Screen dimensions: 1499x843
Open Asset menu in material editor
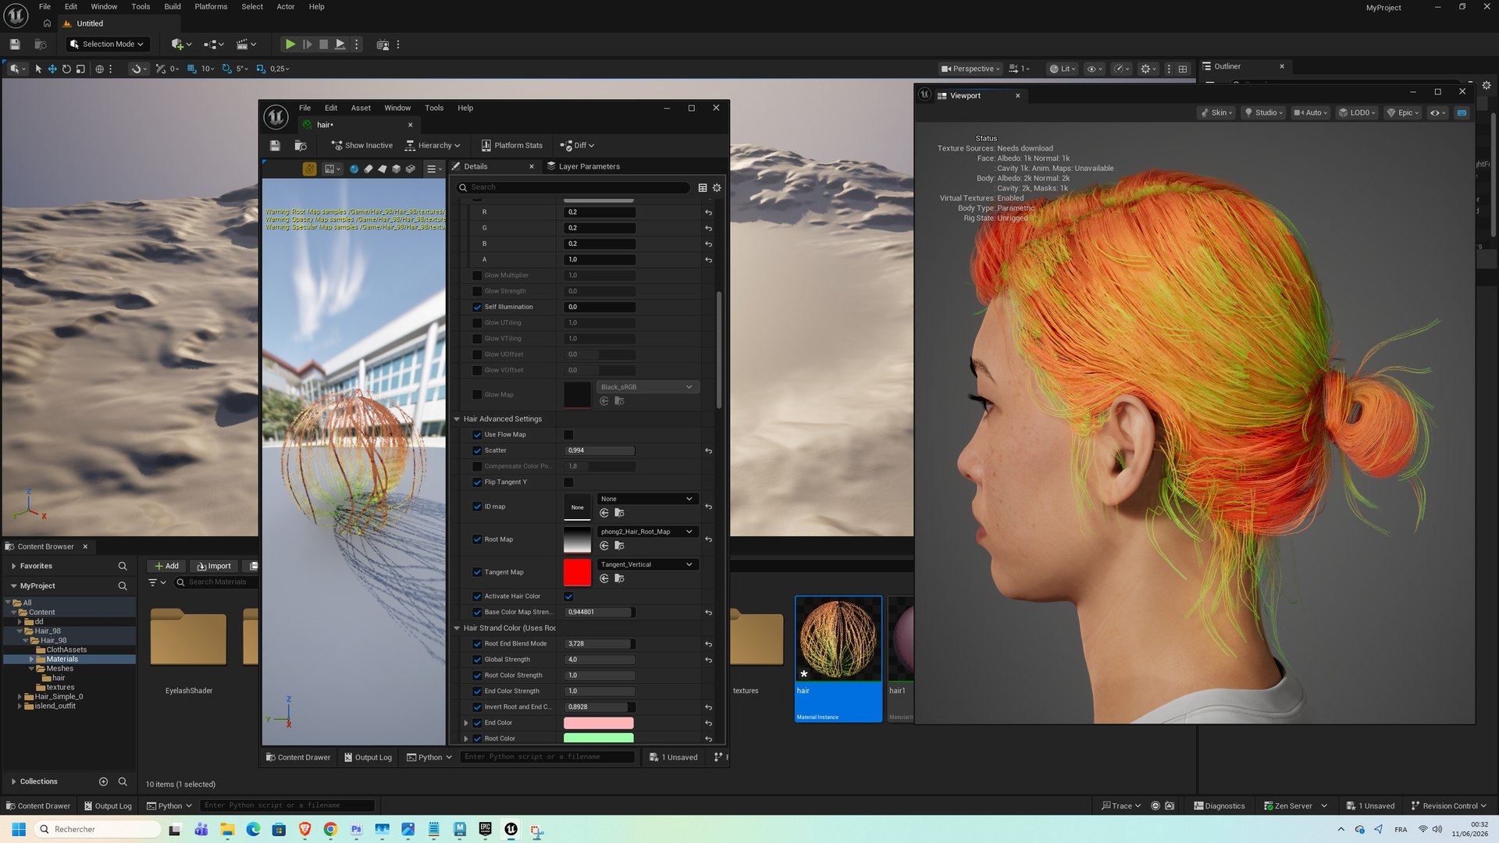tap(361, 108)
